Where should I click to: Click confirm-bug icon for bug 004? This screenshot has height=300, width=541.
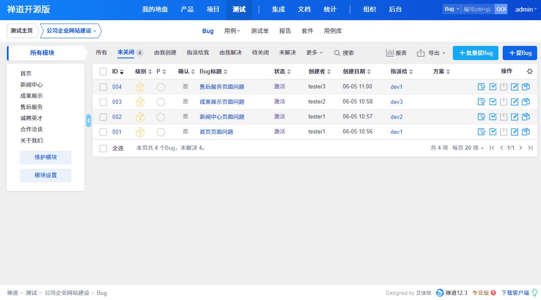click(x=482, y=87)
